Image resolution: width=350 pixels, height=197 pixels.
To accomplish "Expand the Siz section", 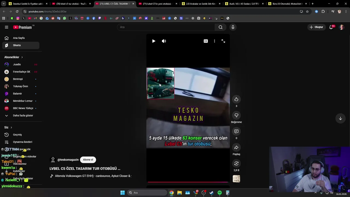I will (x=8, y=128).
